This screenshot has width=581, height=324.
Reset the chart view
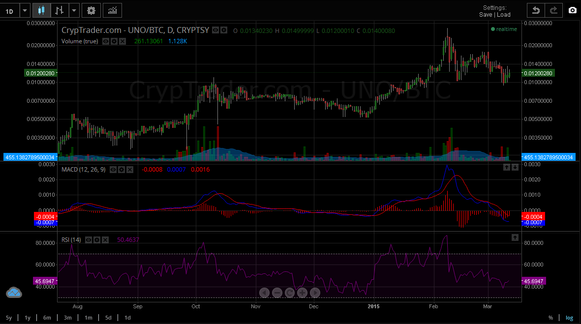point(290,293)
